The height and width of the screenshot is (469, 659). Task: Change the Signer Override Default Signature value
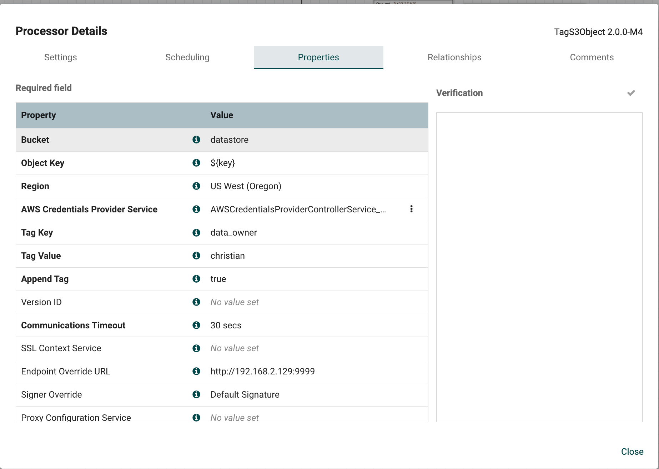pos(245,394)
